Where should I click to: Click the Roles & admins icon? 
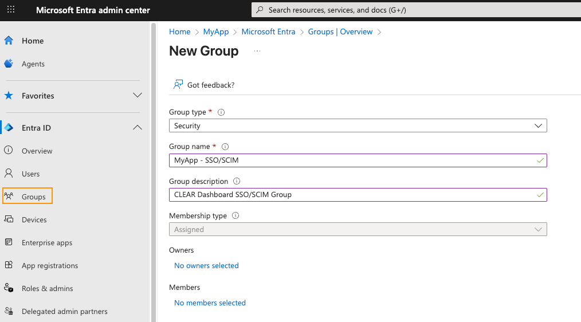point(9,288)
